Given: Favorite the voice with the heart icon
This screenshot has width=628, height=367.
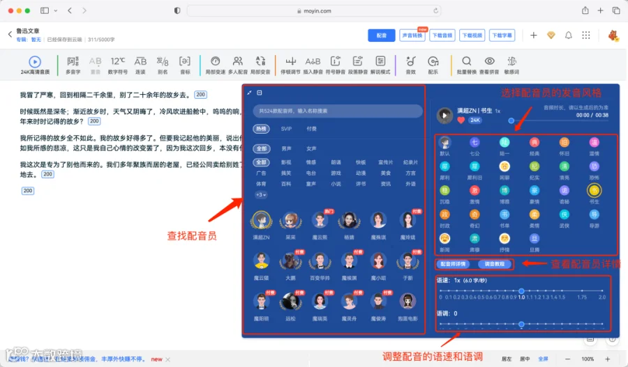Looking at the screenshot, I should [461, 120].
